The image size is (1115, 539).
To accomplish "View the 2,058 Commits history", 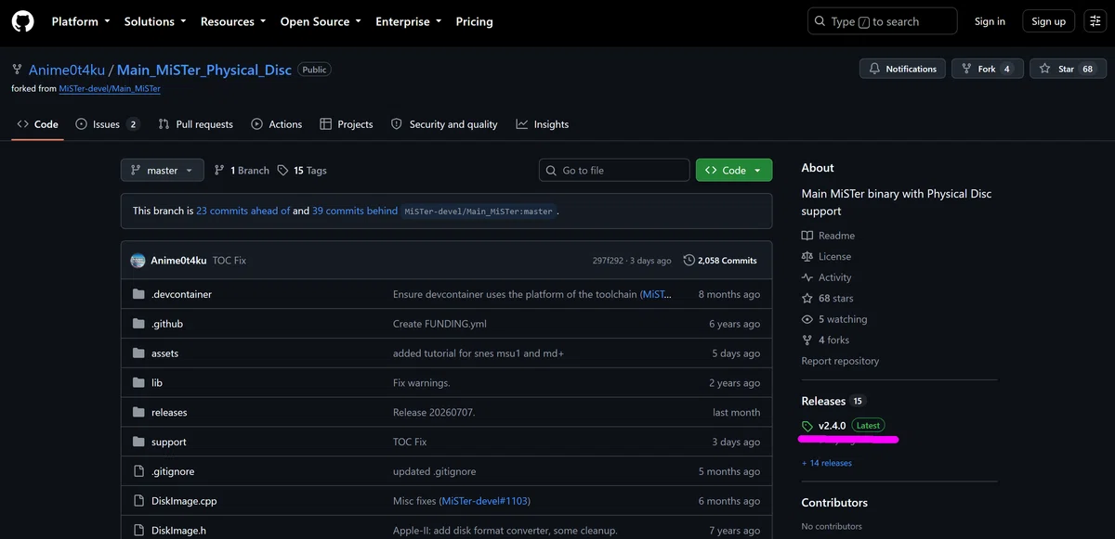I will (x=720, y=261).
